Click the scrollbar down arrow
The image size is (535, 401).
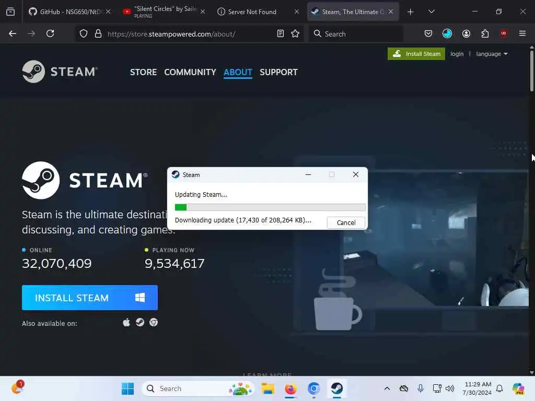point(531,372)
